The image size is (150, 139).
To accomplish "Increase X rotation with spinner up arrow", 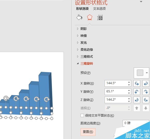I will (x=129, y=82).
